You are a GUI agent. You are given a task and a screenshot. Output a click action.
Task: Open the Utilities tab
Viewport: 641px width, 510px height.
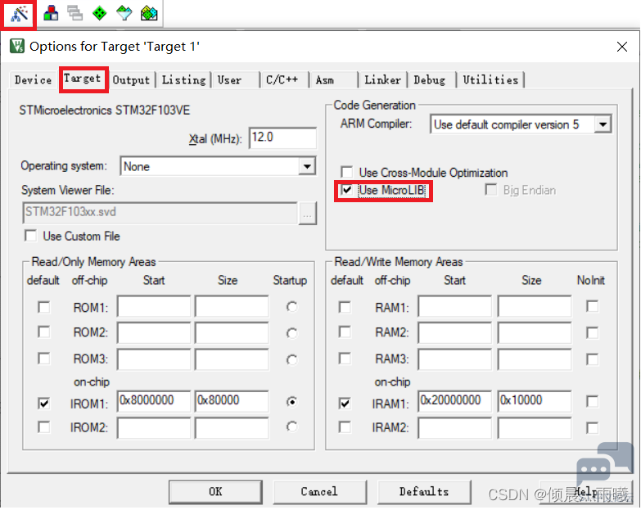[490, 79]
